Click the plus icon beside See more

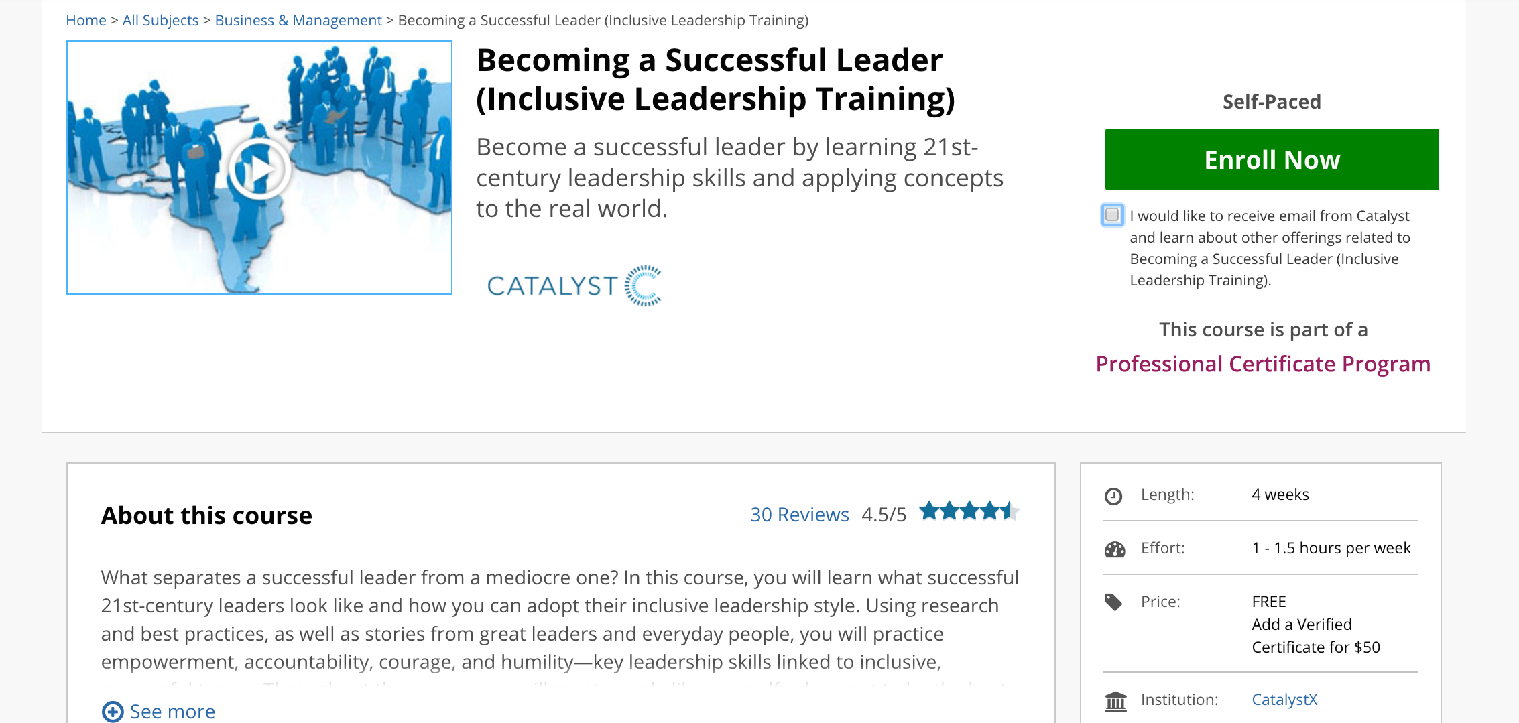pos(113,711)
